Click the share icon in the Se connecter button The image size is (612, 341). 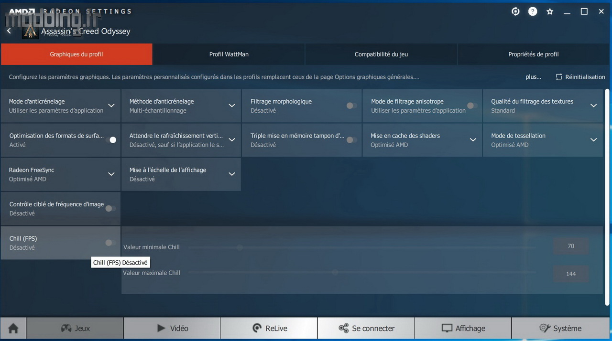coord(343,328)
